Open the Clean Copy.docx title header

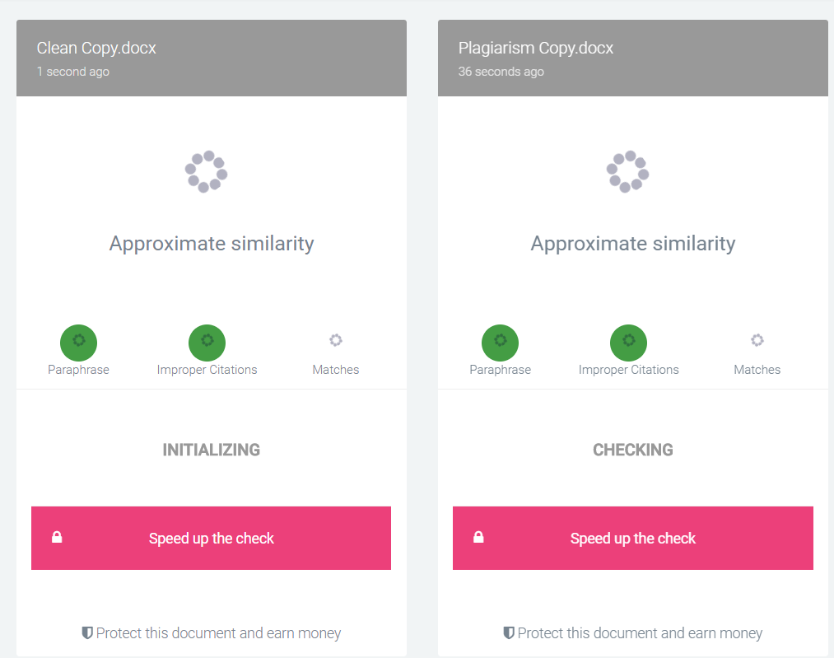coord(96,48)
